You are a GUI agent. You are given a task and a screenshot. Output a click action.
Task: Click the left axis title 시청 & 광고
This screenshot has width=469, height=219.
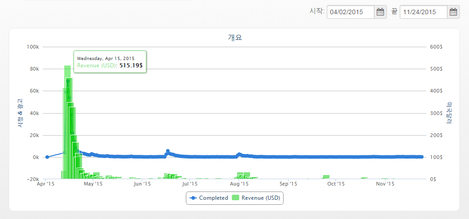tap(20, 112)
